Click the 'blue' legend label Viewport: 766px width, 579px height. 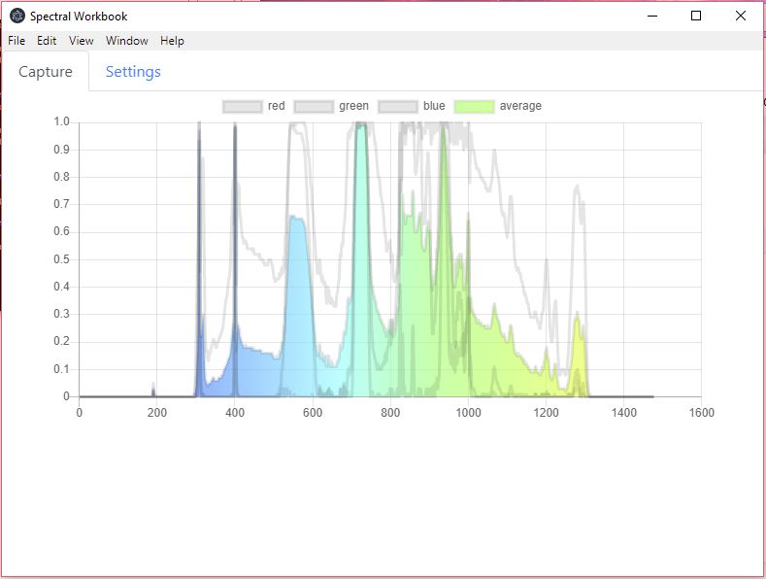pyautogui.click(x=434, y=106)
